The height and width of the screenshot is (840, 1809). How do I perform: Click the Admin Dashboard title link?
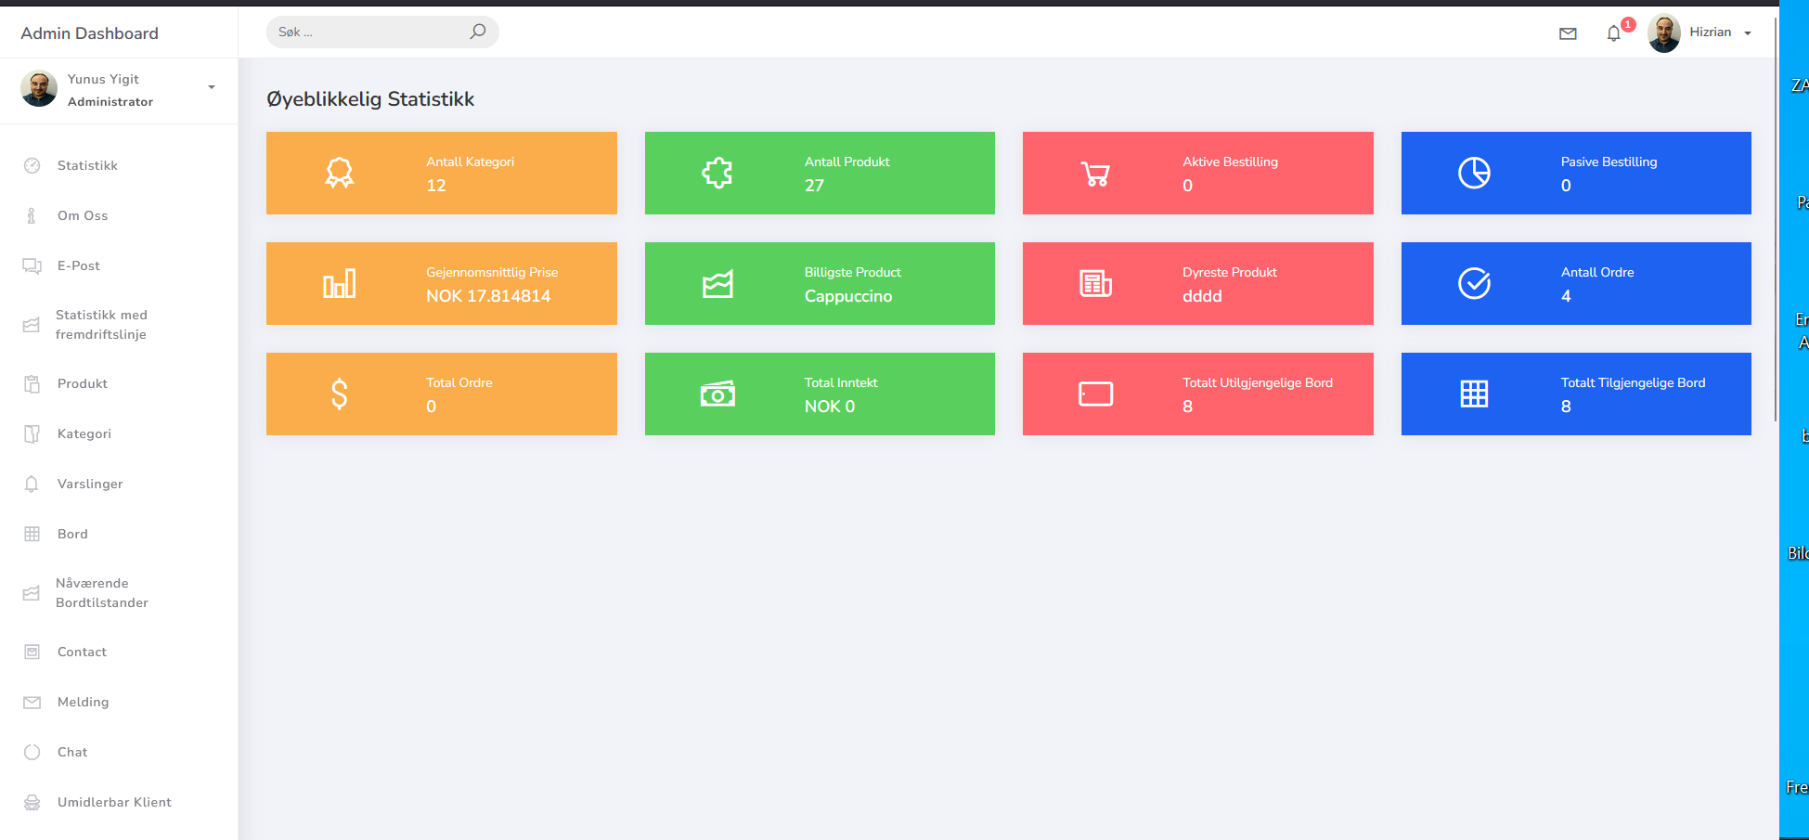click(x=90, y=33)
